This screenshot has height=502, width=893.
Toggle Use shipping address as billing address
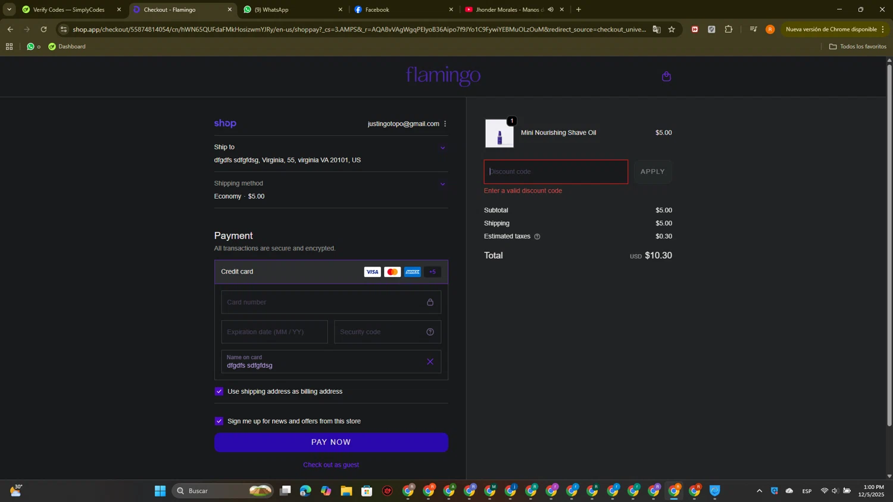[x=219, y=391]
